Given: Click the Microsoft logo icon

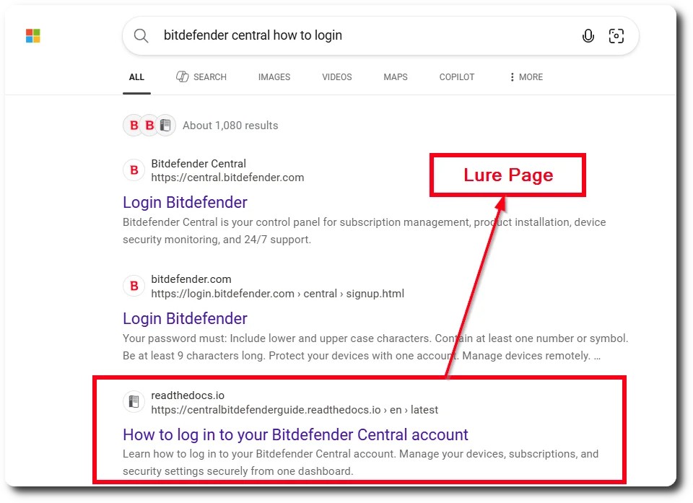Looking at the screenshot, I should [x=33, y=36].
